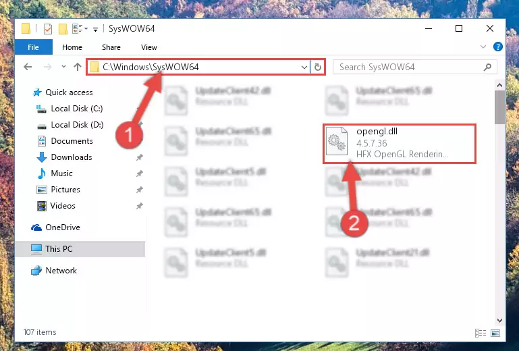The height and width of the screenshot is (351, 519).
Task: Click the vertical scrollbar thumb
Action: (x=500, y=107)
